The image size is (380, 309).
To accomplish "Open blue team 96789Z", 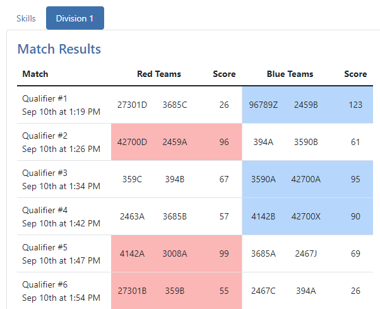I will [263, 105].
